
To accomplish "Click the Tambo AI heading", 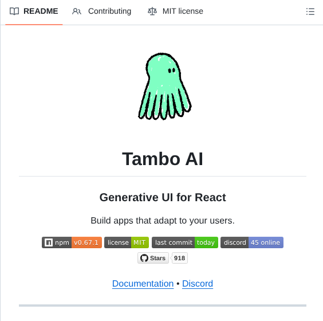I will click(x=163, y=159).
